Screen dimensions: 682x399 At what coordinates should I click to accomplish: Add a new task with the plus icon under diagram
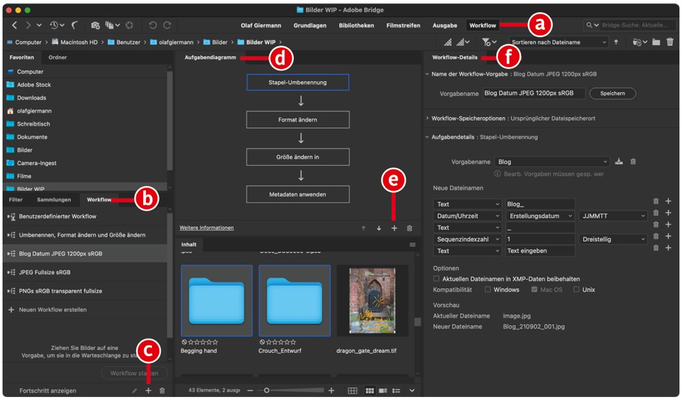(394, 228)
